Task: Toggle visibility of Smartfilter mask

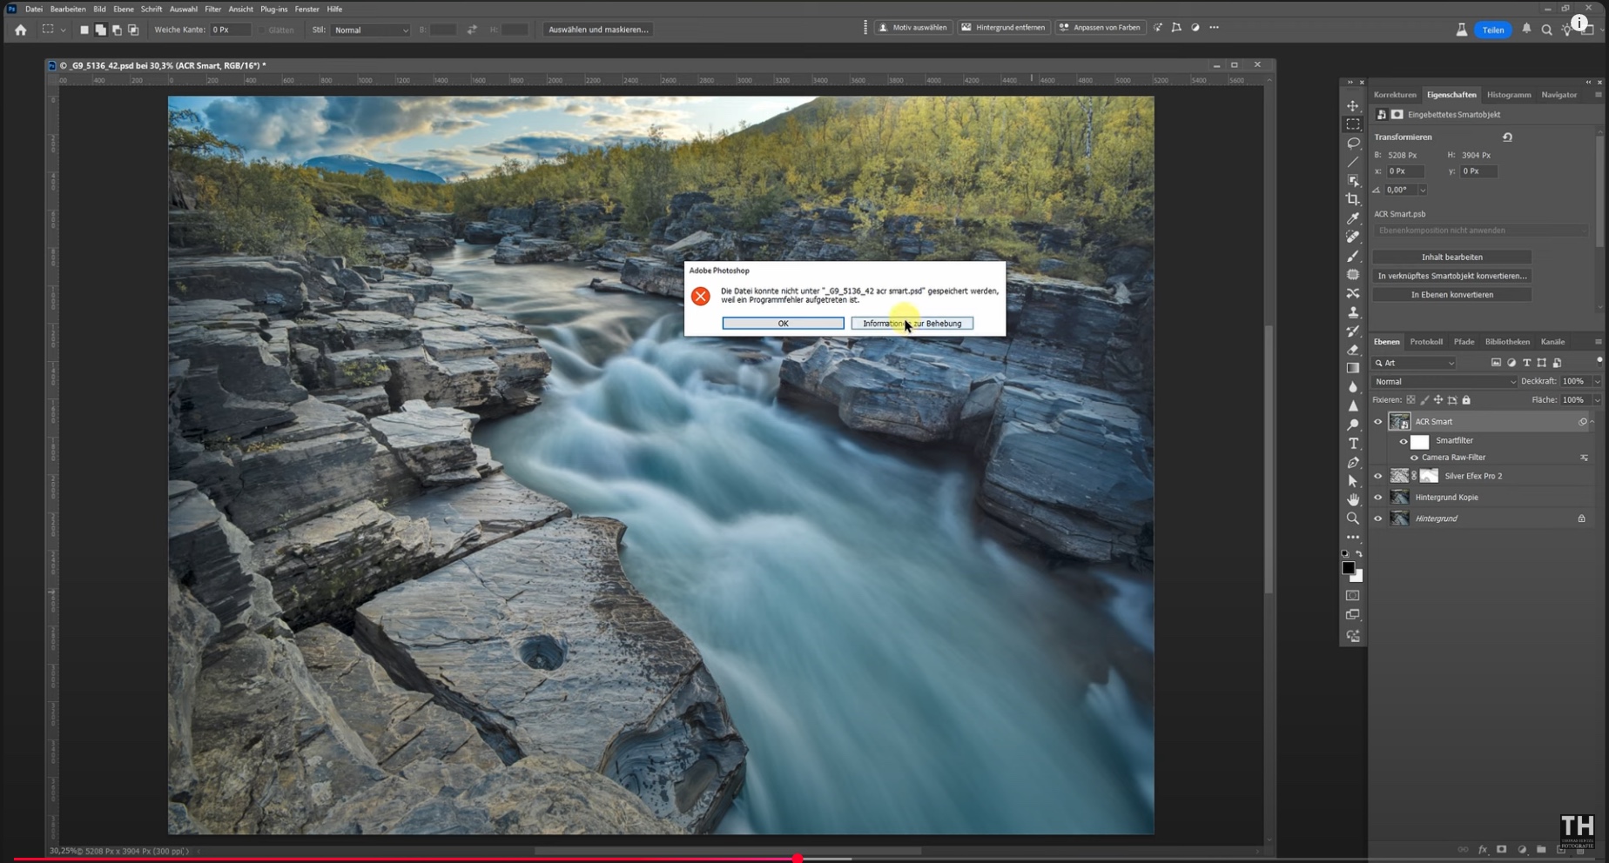Action: tap(1404, 441)
